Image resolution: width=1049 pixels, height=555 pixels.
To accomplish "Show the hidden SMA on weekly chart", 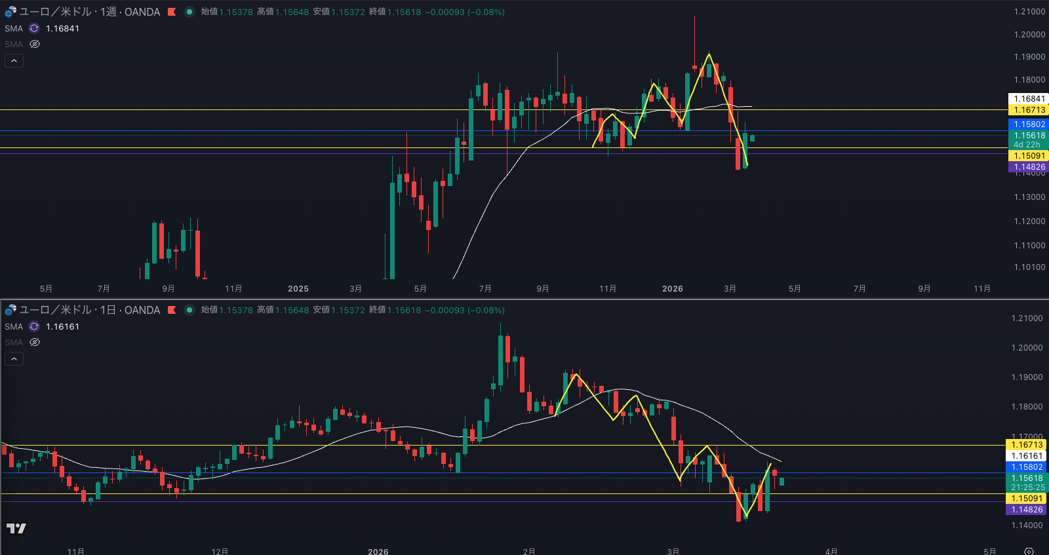I will pyautogui.click(x=35, y=44).
